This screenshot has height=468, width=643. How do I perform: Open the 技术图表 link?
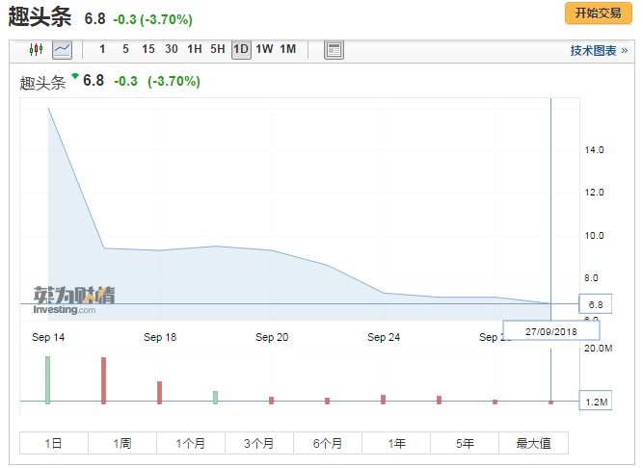coord(599,51)
